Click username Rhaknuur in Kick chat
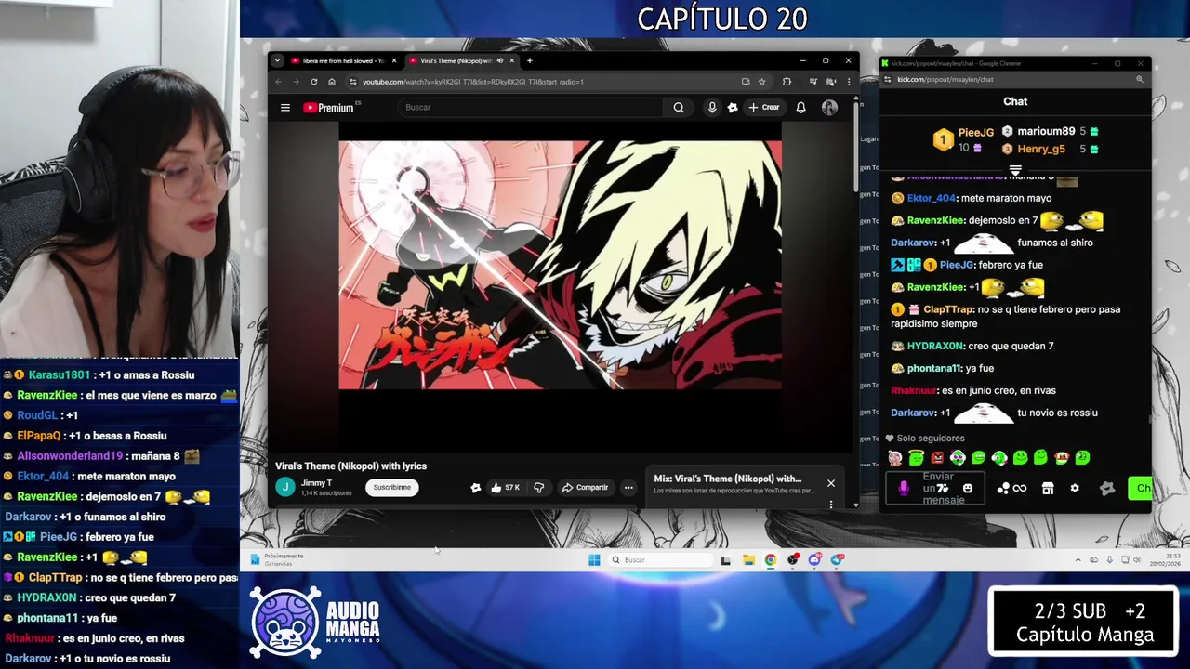The height and width of the screenshot is (669, 1190). click(913, 390)
